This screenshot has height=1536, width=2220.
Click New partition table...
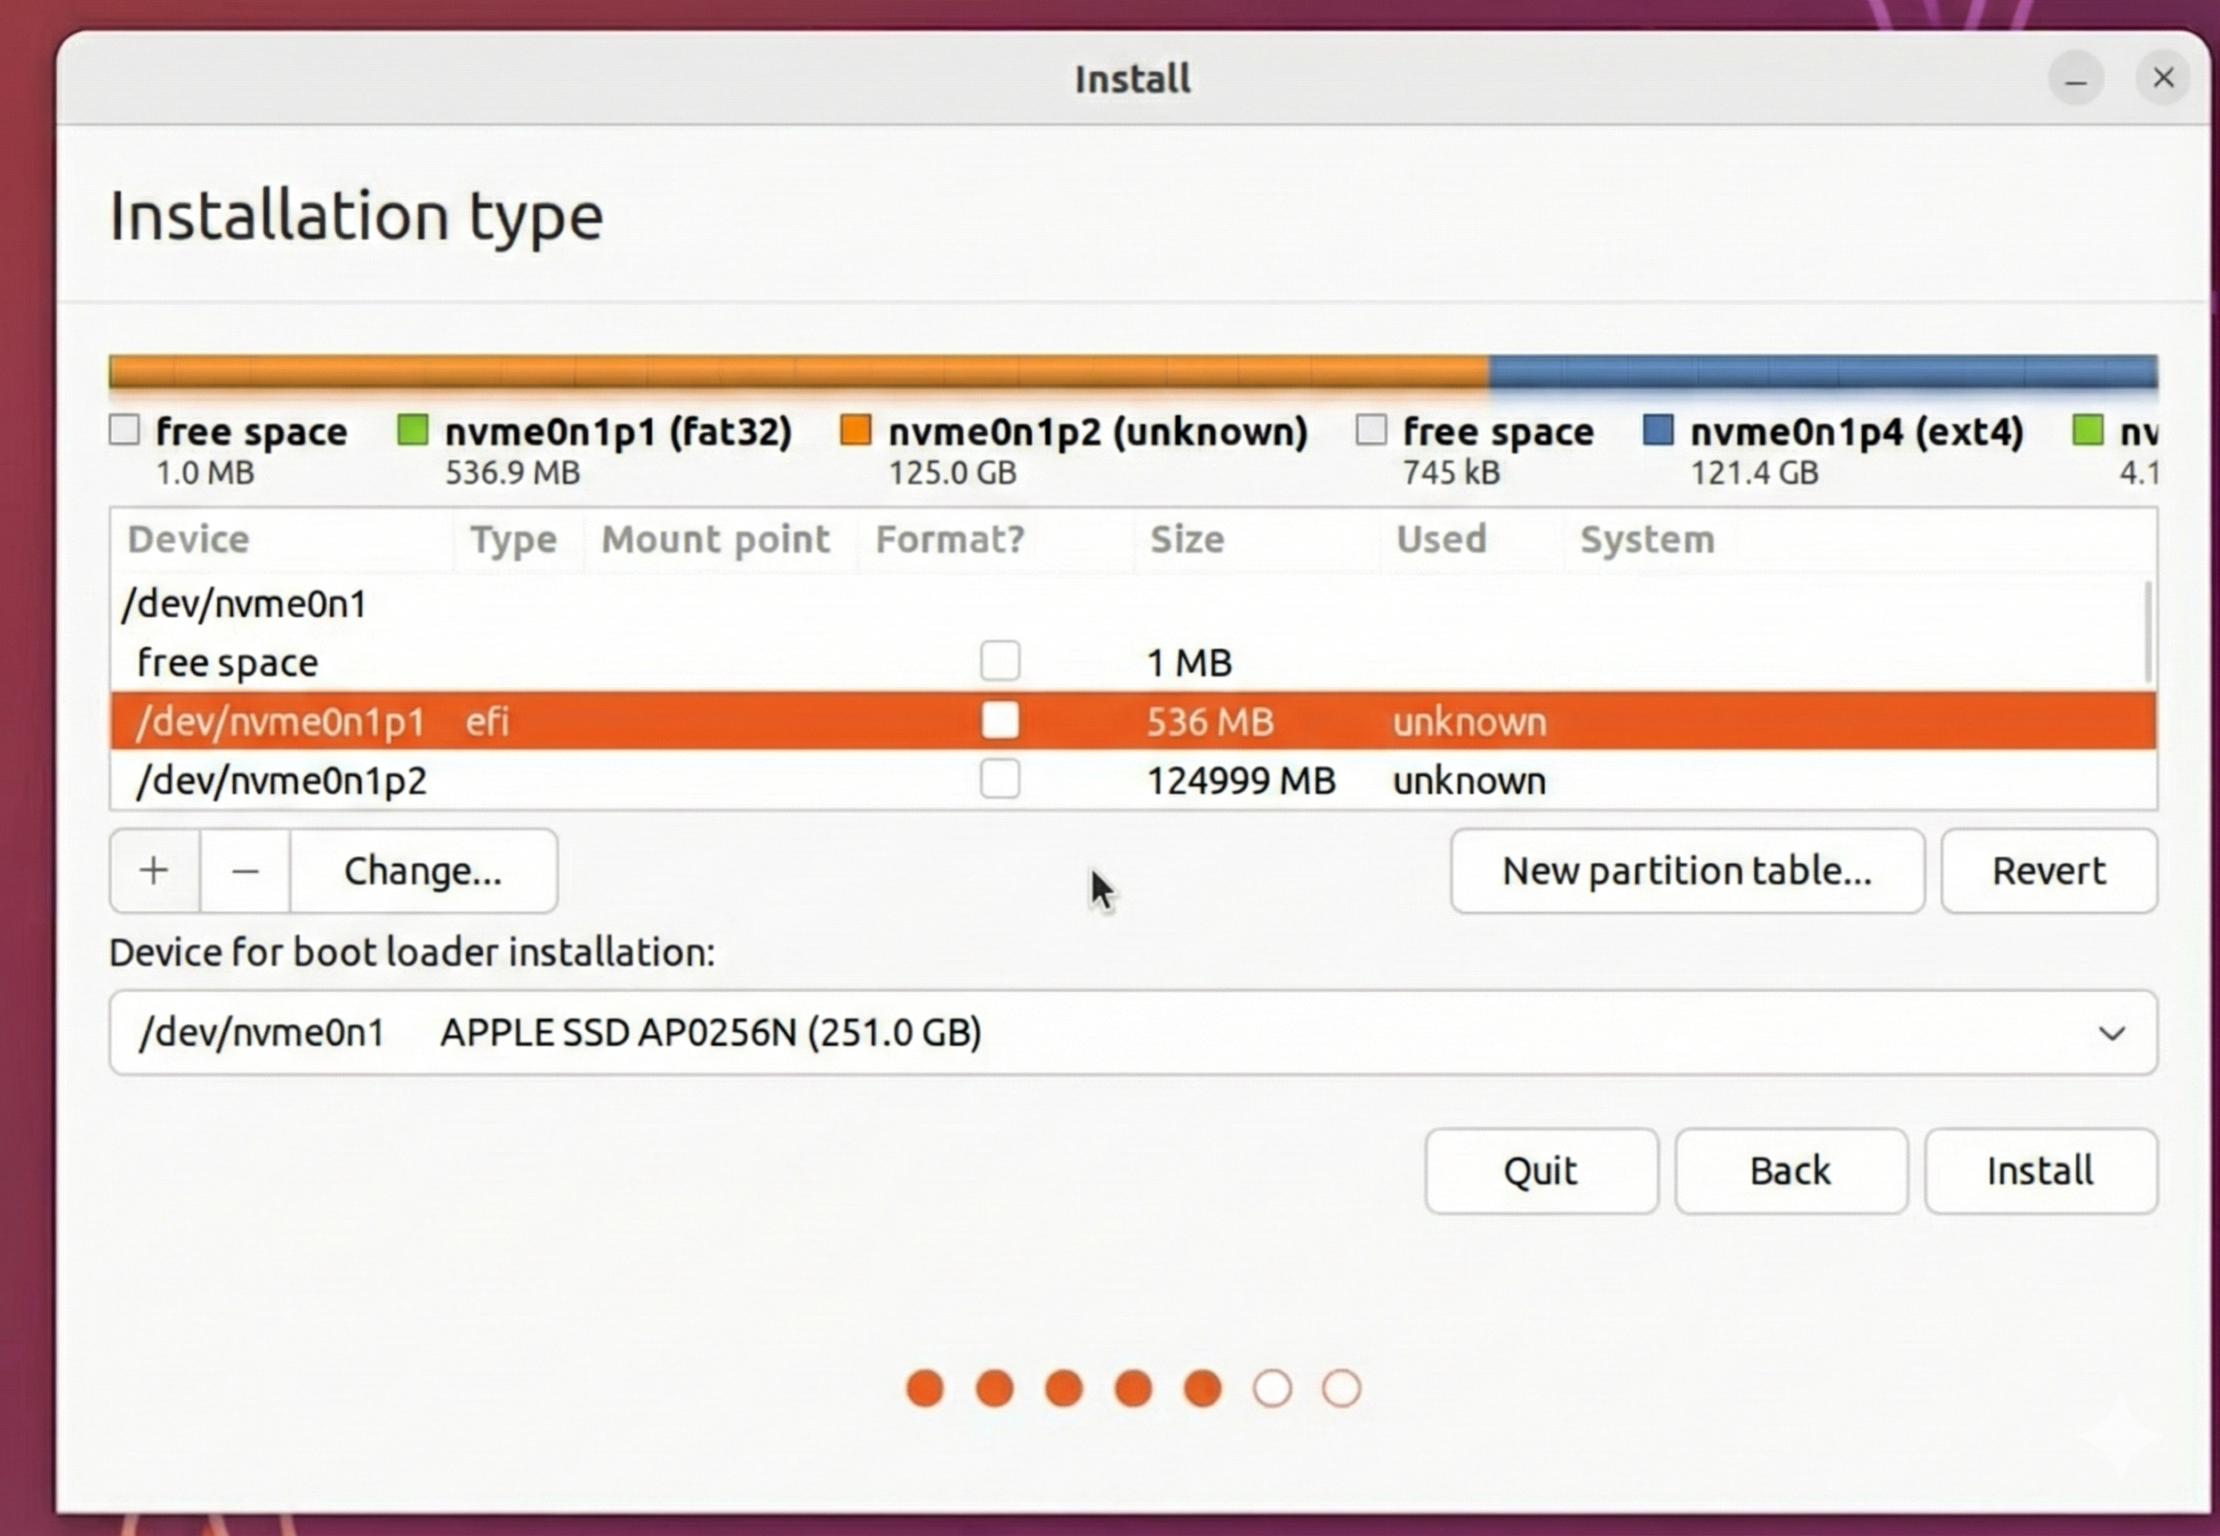[1689, 871]
